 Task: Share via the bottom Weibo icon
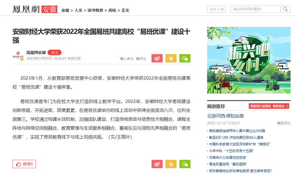pos(157,164)
